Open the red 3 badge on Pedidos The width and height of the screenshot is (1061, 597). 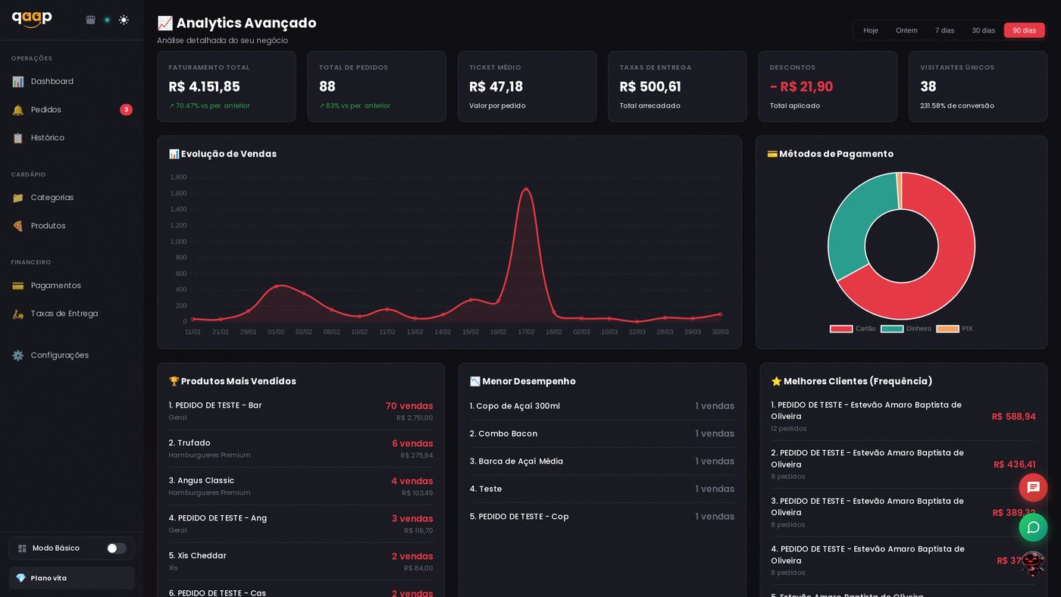coord(126,110)
